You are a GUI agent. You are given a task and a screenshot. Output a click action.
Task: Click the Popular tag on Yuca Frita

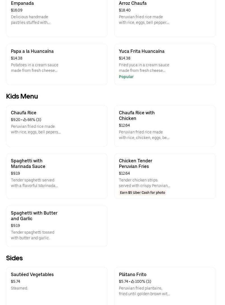[x=126, y=77]
